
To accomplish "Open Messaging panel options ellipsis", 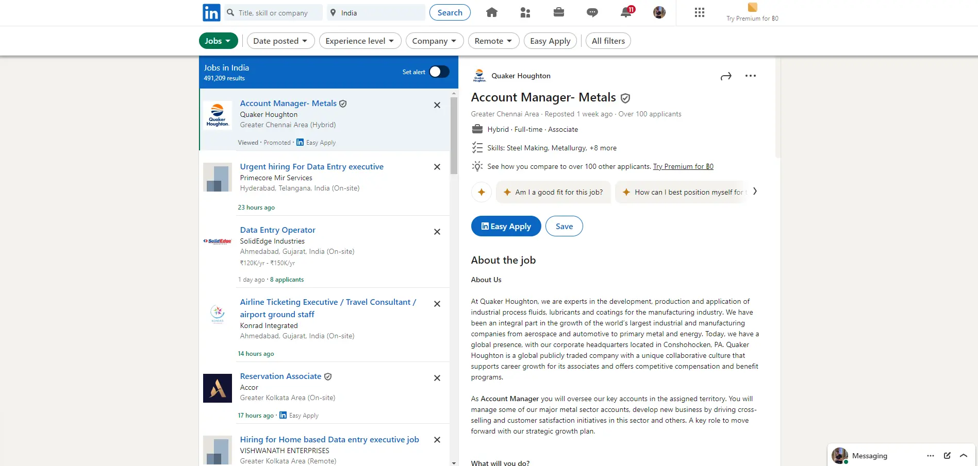I will click(x=931, y=456).
